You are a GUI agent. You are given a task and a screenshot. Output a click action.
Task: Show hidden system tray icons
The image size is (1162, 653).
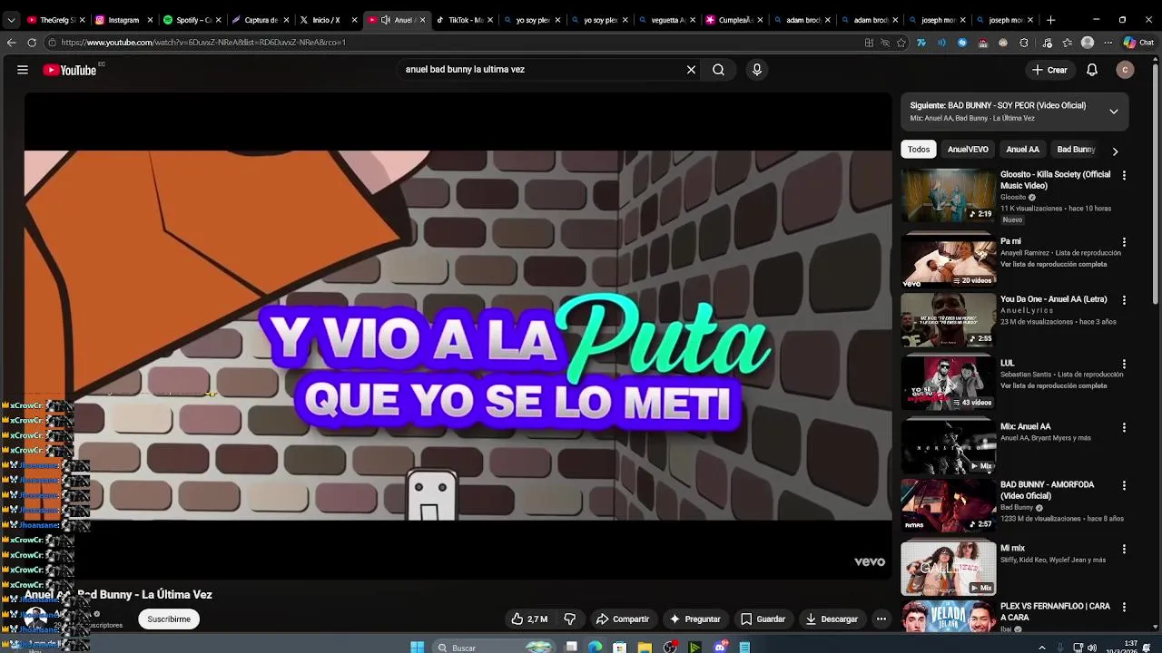pos(1041,647)
